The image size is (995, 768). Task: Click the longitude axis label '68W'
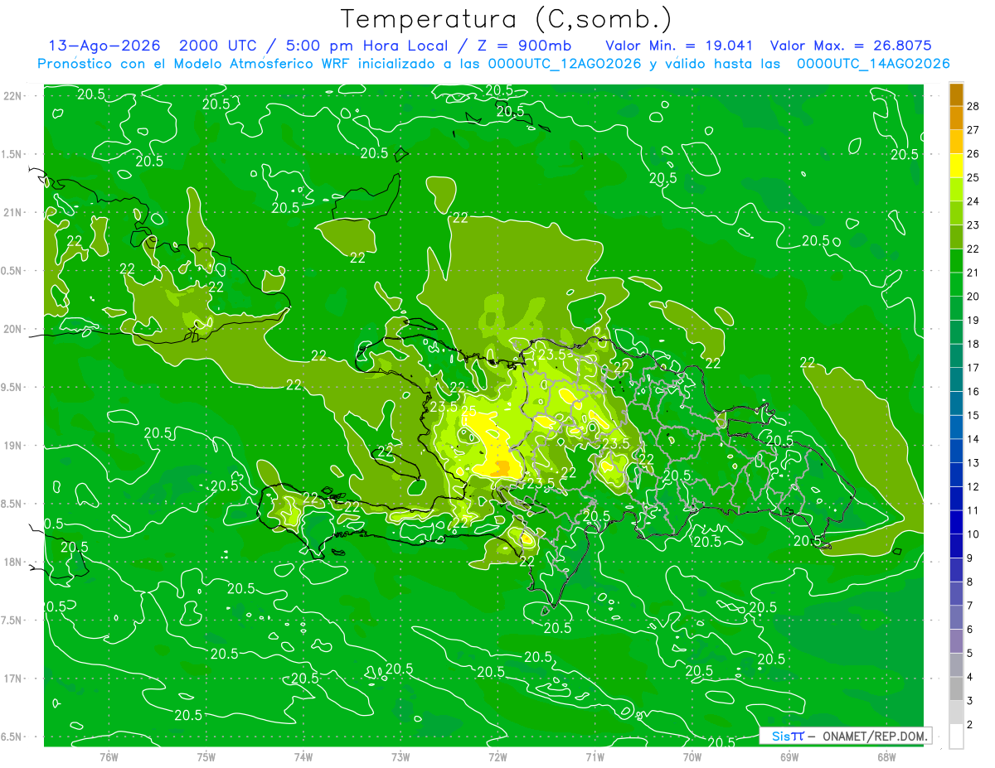(x=886, y=756)
